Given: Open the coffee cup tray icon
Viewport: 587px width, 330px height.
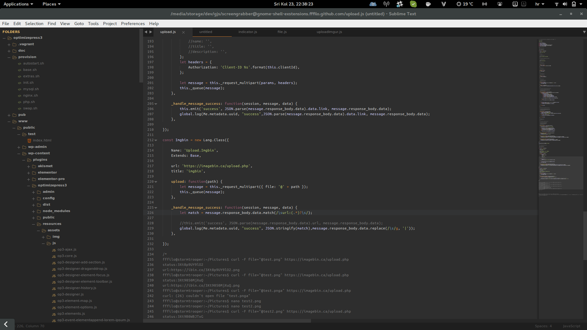Looking at the screenshot, I should point(428,4).
